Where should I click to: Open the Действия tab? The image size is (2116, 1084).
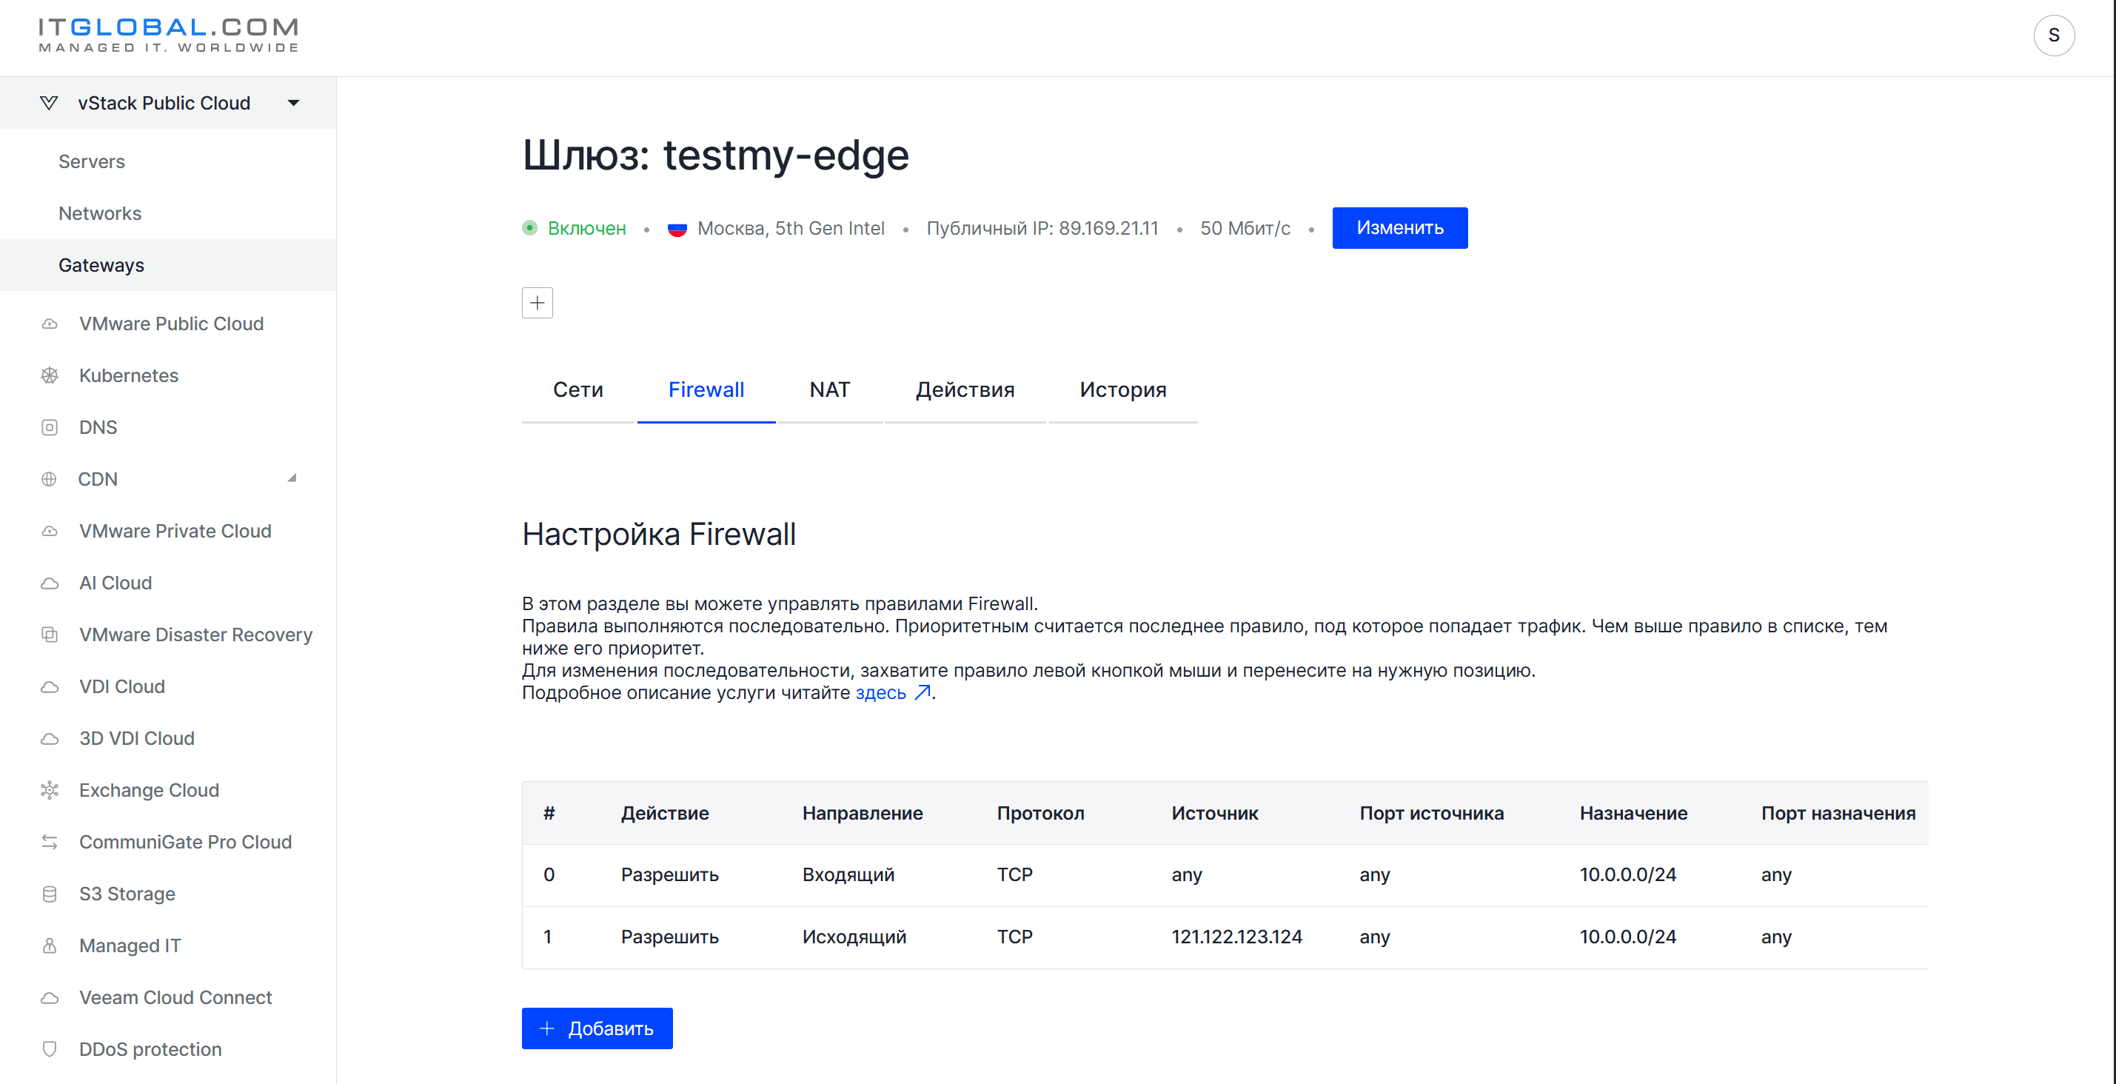(x=965, y=390)
